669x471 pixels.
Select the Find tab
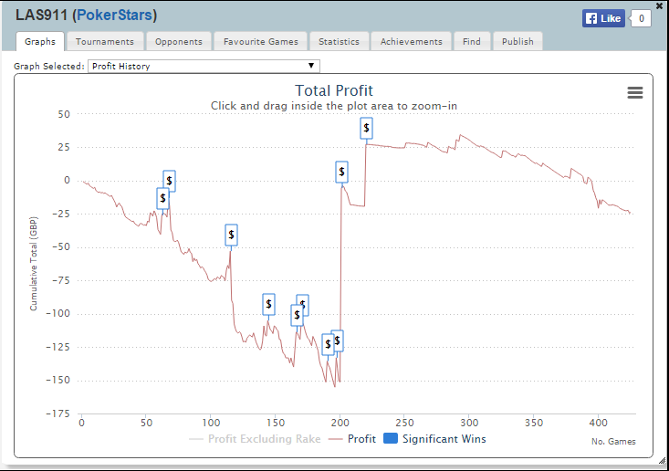472,41
